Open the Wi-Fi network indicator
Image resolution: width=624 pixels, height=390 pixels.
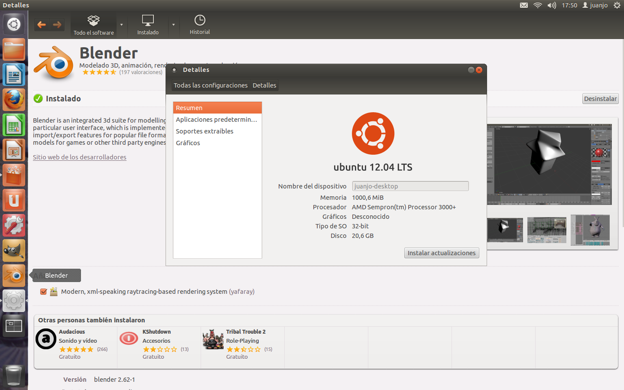pos(538,5)
